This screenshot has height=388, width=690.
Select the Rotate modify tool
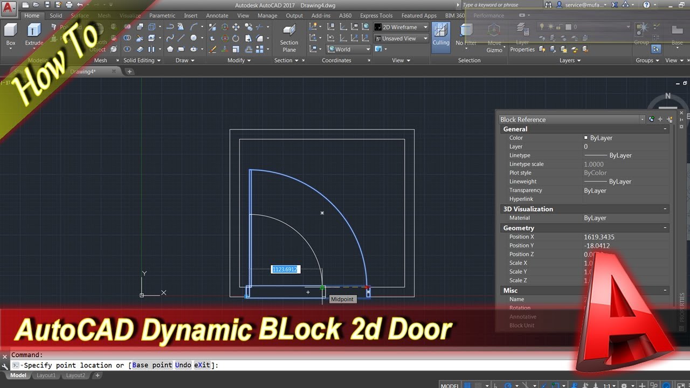236,38
